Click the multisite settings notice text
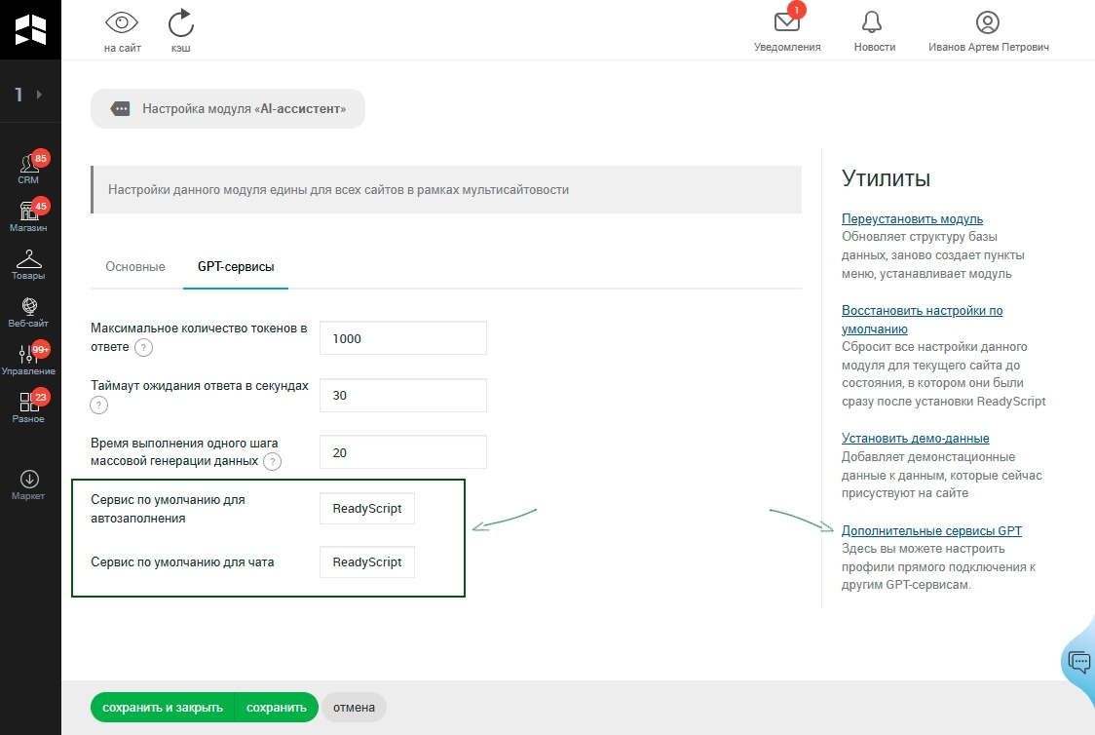Image resolution: width=1095 pixels, height=735 pixels. click(338, 189)
